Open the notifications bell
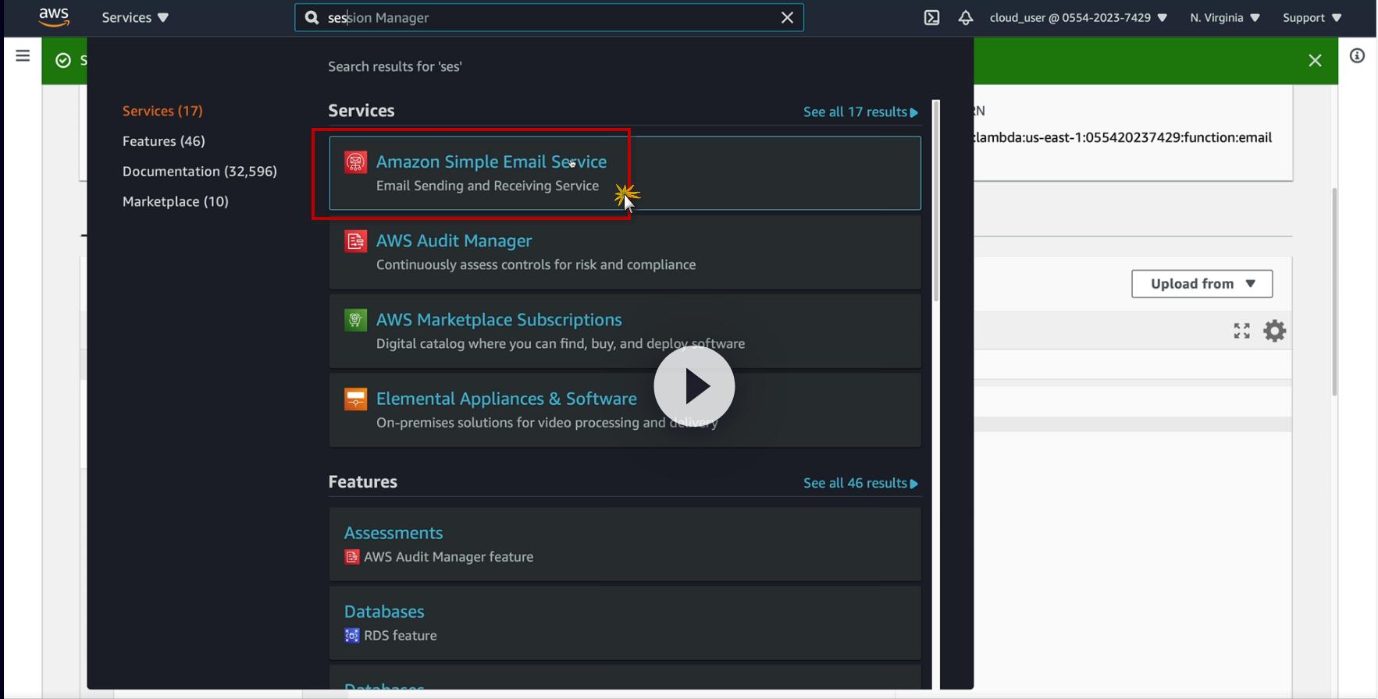The height and width of the screenshot is (699, 1378). (966, 18)
